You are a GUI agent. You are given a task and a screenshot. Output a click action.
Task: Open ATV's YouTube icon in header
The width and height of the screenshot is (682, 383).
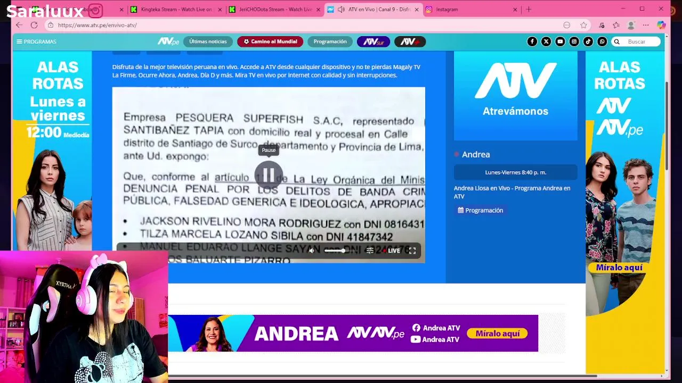[x=560, y=41]
